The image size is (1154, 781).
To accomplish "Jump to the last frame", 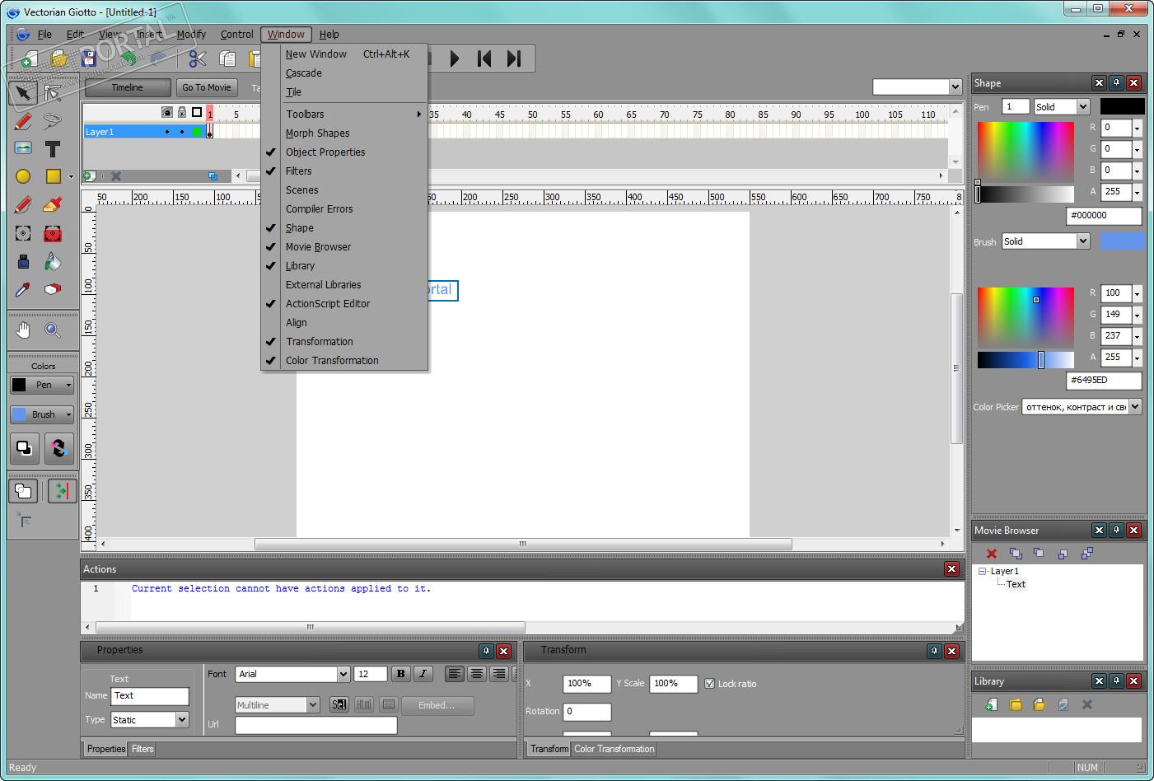I will pos(514,58).
